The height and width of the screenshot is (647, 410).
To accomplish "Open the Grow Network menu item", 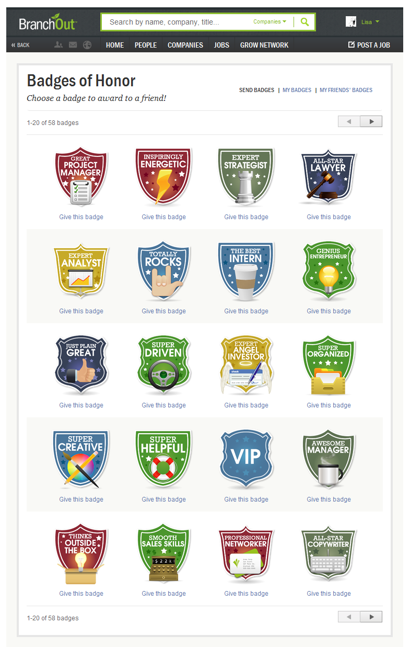I will click(x=264, y=45).
